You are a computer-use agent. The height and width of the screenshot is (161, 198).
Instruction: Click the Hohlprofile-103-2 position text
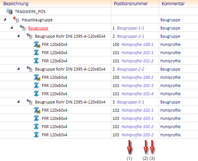click(x=137, y=135)
